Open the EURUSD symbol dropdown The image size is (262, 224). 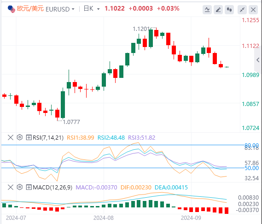[73, 9]
